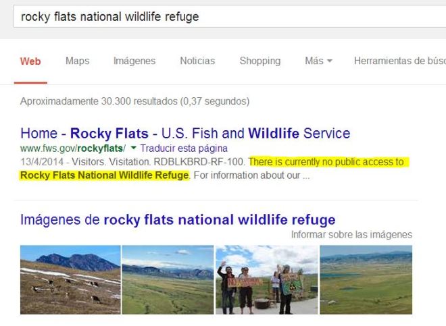Click the yellow highlighted snippet text
This screenshot has height=326, width=446.
326,162
